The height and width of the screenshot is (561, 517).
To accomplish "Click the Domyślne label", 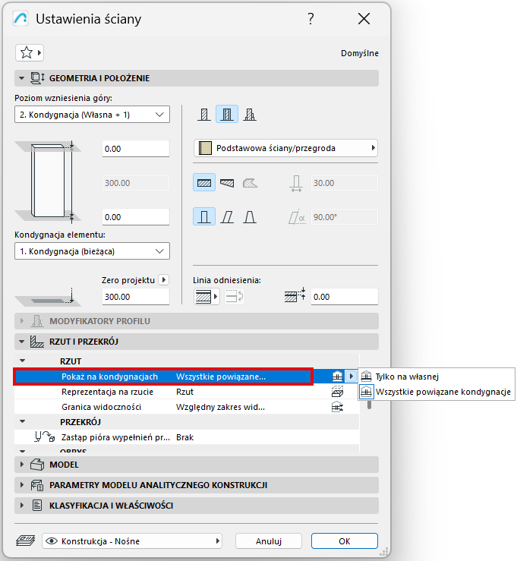I will 360,53.
